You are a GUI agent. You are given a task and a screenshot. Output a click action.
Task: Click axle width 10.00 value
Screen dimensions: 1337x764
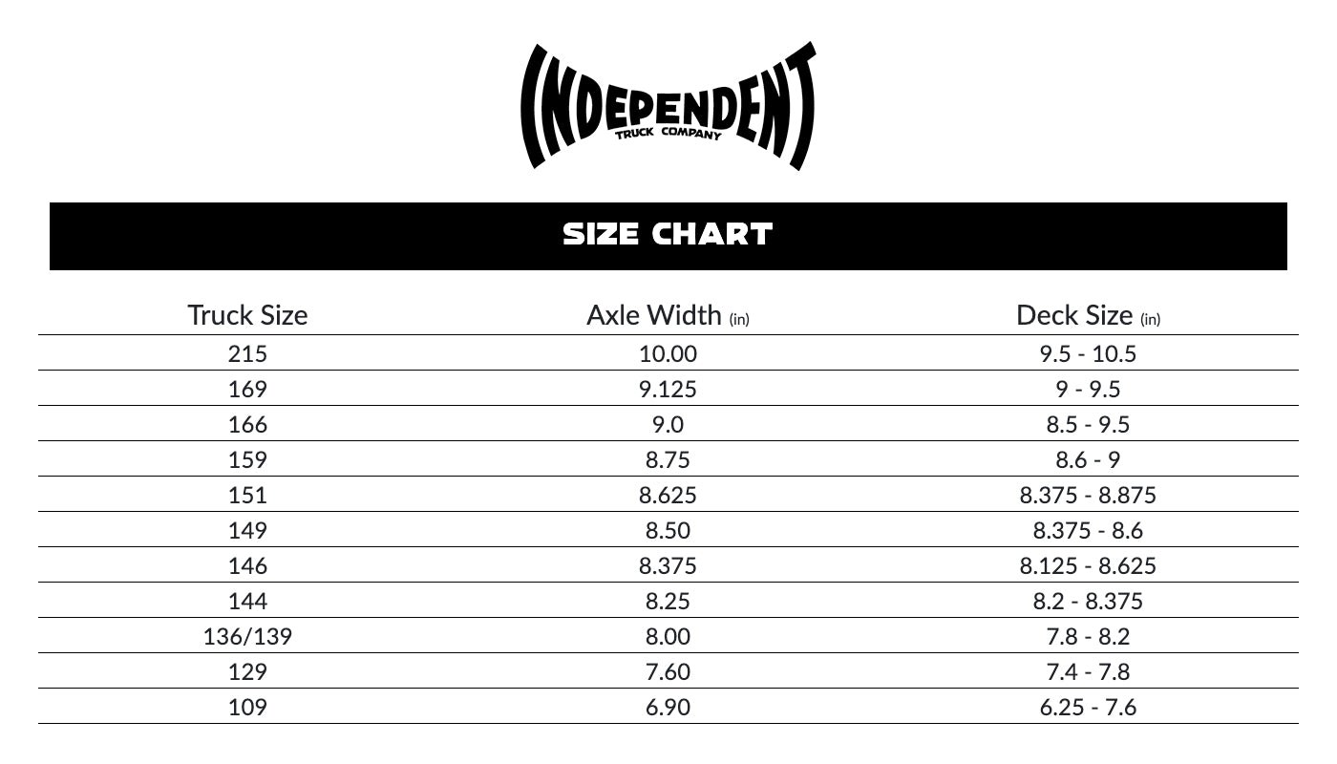click(x=668, y=353)
